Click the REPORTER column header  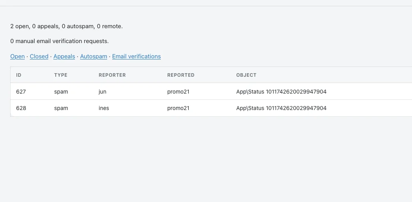[x=112, y=75]
